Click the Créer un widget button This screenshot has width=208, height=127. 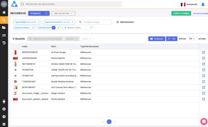pyautogui.click(x=181, y=13)
